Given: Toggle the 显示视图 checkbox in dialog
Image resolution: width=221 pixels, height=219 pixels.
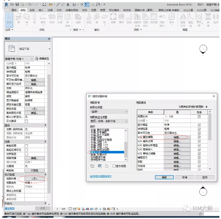Looking at the screenshot, I should 114,166.
